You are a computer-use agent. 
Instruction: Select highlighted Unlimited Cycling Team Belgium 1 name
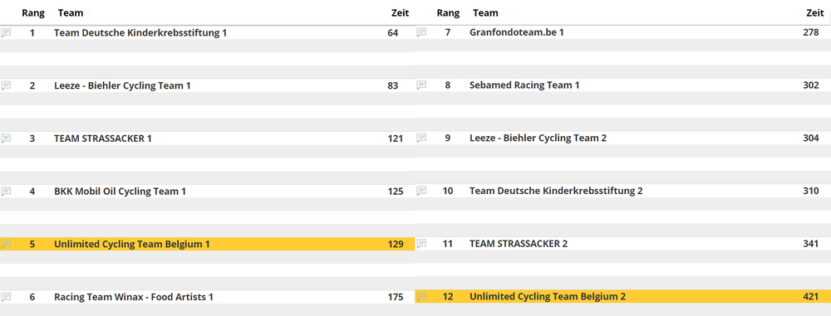132,244
